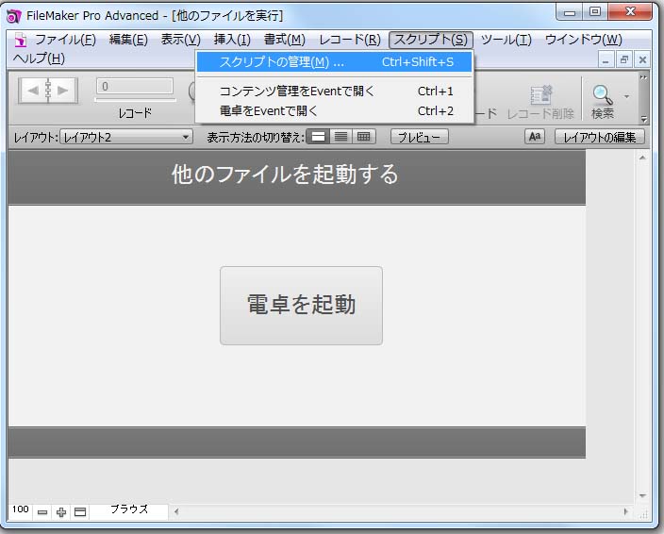Image resolution: width=664 pixels, height=534 pixels.
Task: Click the 他のファイルを起動する header text
Action: pyautogui.click(x=285, y=174)
